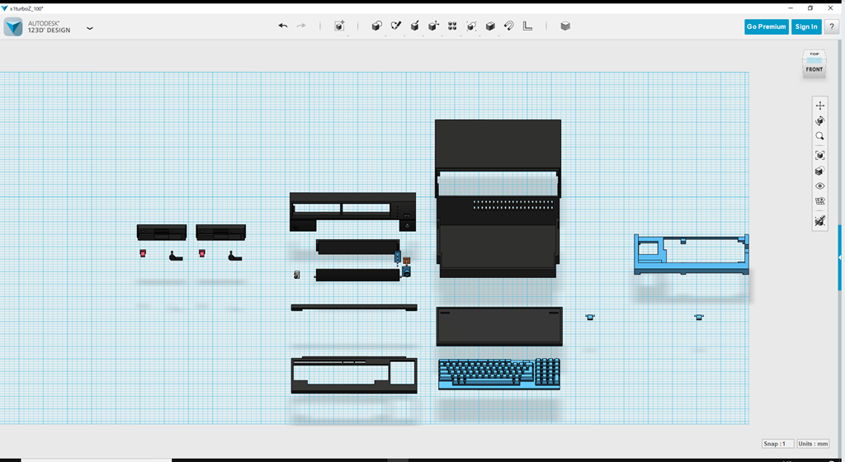
Task: Click the Zoom magnifier tool
Action: coord(819,137)
